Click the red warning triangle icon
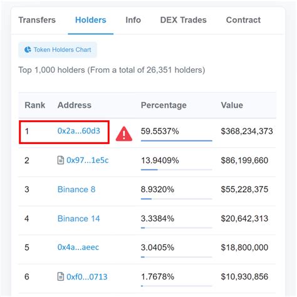This screenshot has width=297, height=297. [x=124, y=133]
